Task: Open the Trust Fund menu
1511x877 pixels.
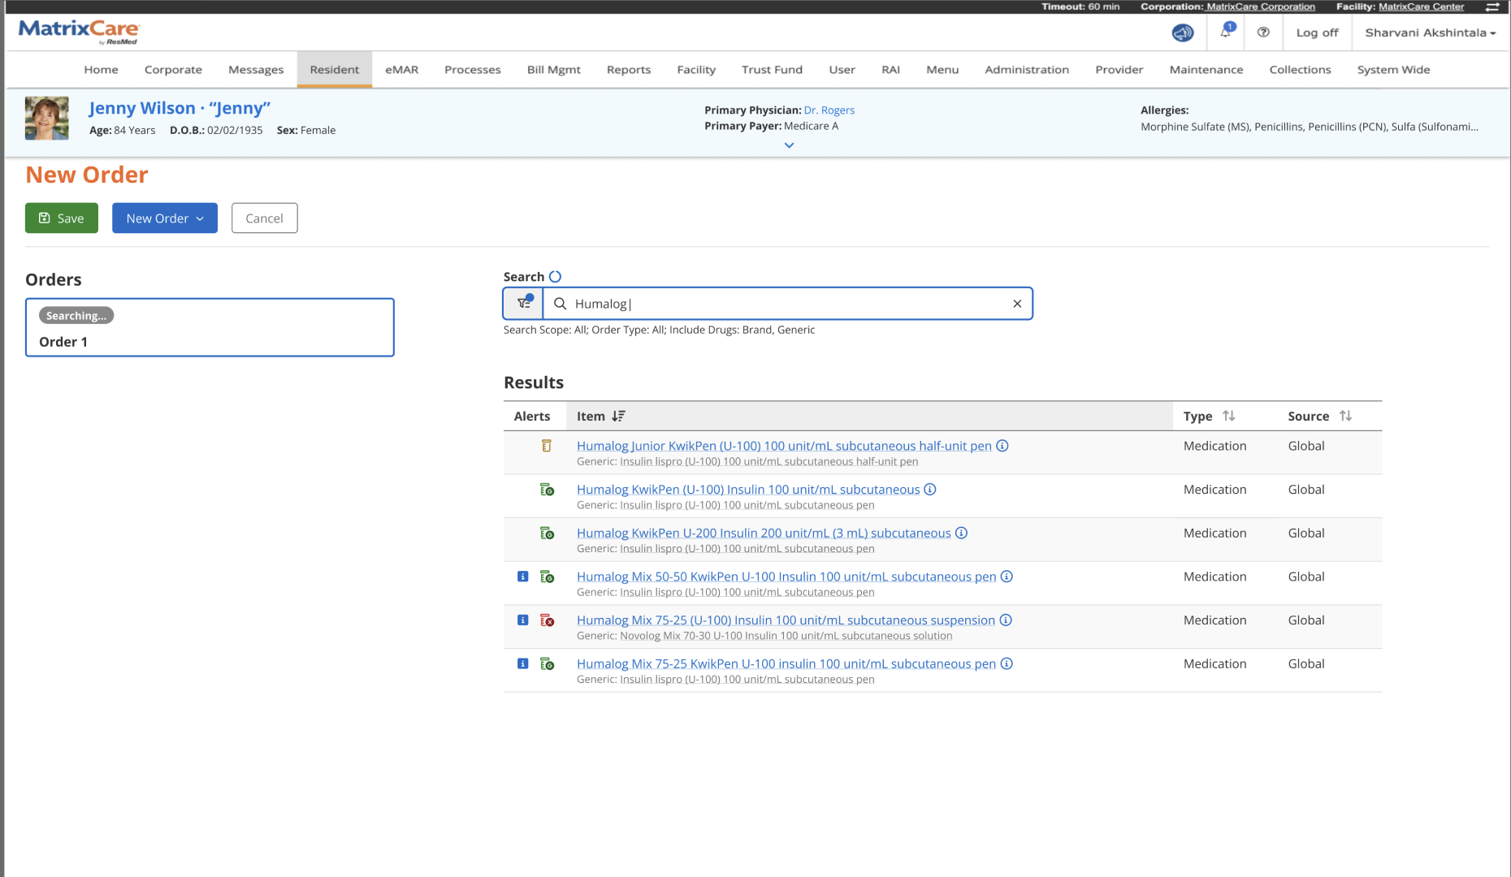Action: tap(772, 70)
